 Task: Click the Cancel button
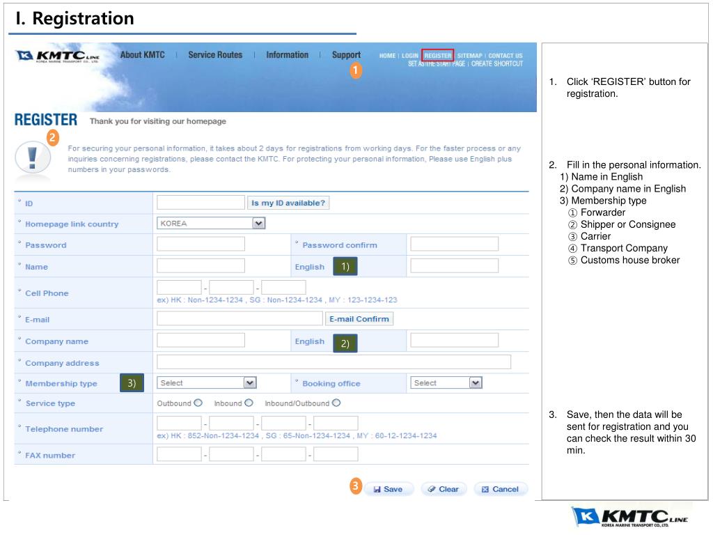click(500, 489)
